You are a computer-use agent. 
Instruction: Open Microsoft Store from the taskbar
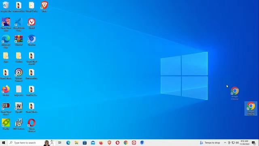coord(85,142)
